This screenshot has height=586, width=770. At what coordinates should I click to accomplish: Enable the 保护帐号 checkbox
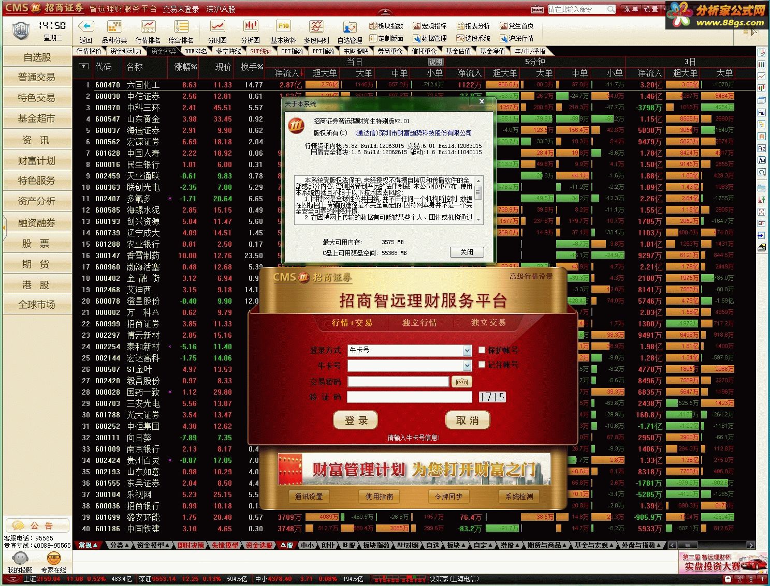pos(482,350)
